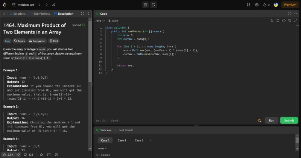Switch to the Description tab
Viewport: 301px width, 158px height.
click(x=64, y=14)
